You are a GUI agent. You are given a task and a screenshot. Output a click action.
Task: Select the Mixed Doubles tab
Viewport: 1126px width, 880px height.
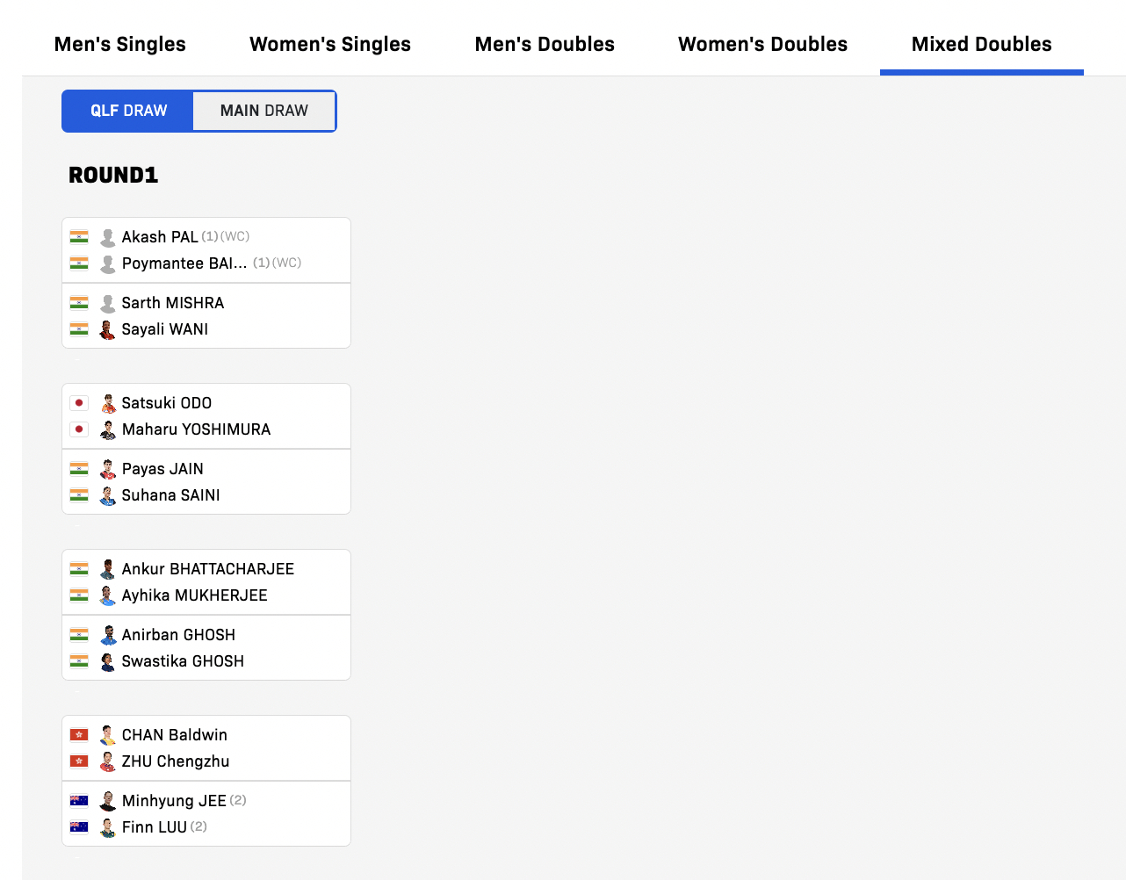point(982,44)
